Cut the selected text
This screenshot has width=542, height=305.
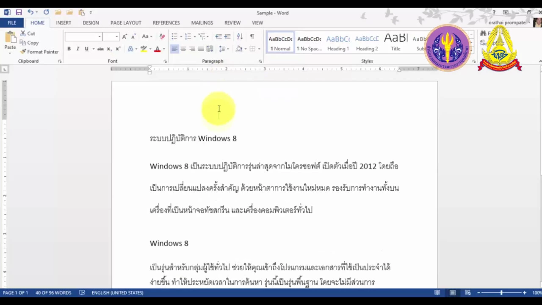pos(28,33)
